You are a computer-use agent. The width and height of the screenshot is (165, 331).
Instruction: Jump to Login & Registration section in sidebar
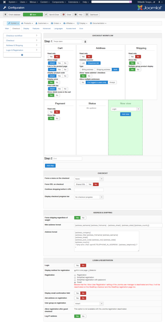[x=22, y=50]
